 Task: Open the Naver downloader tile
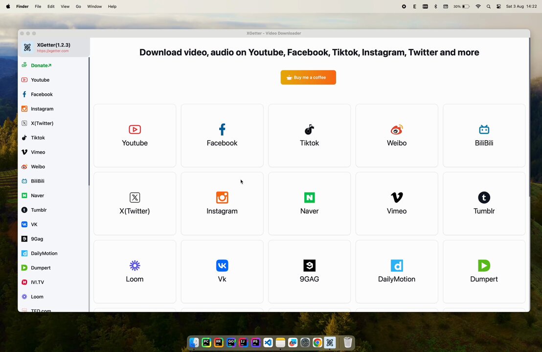(x=309, y=203)
